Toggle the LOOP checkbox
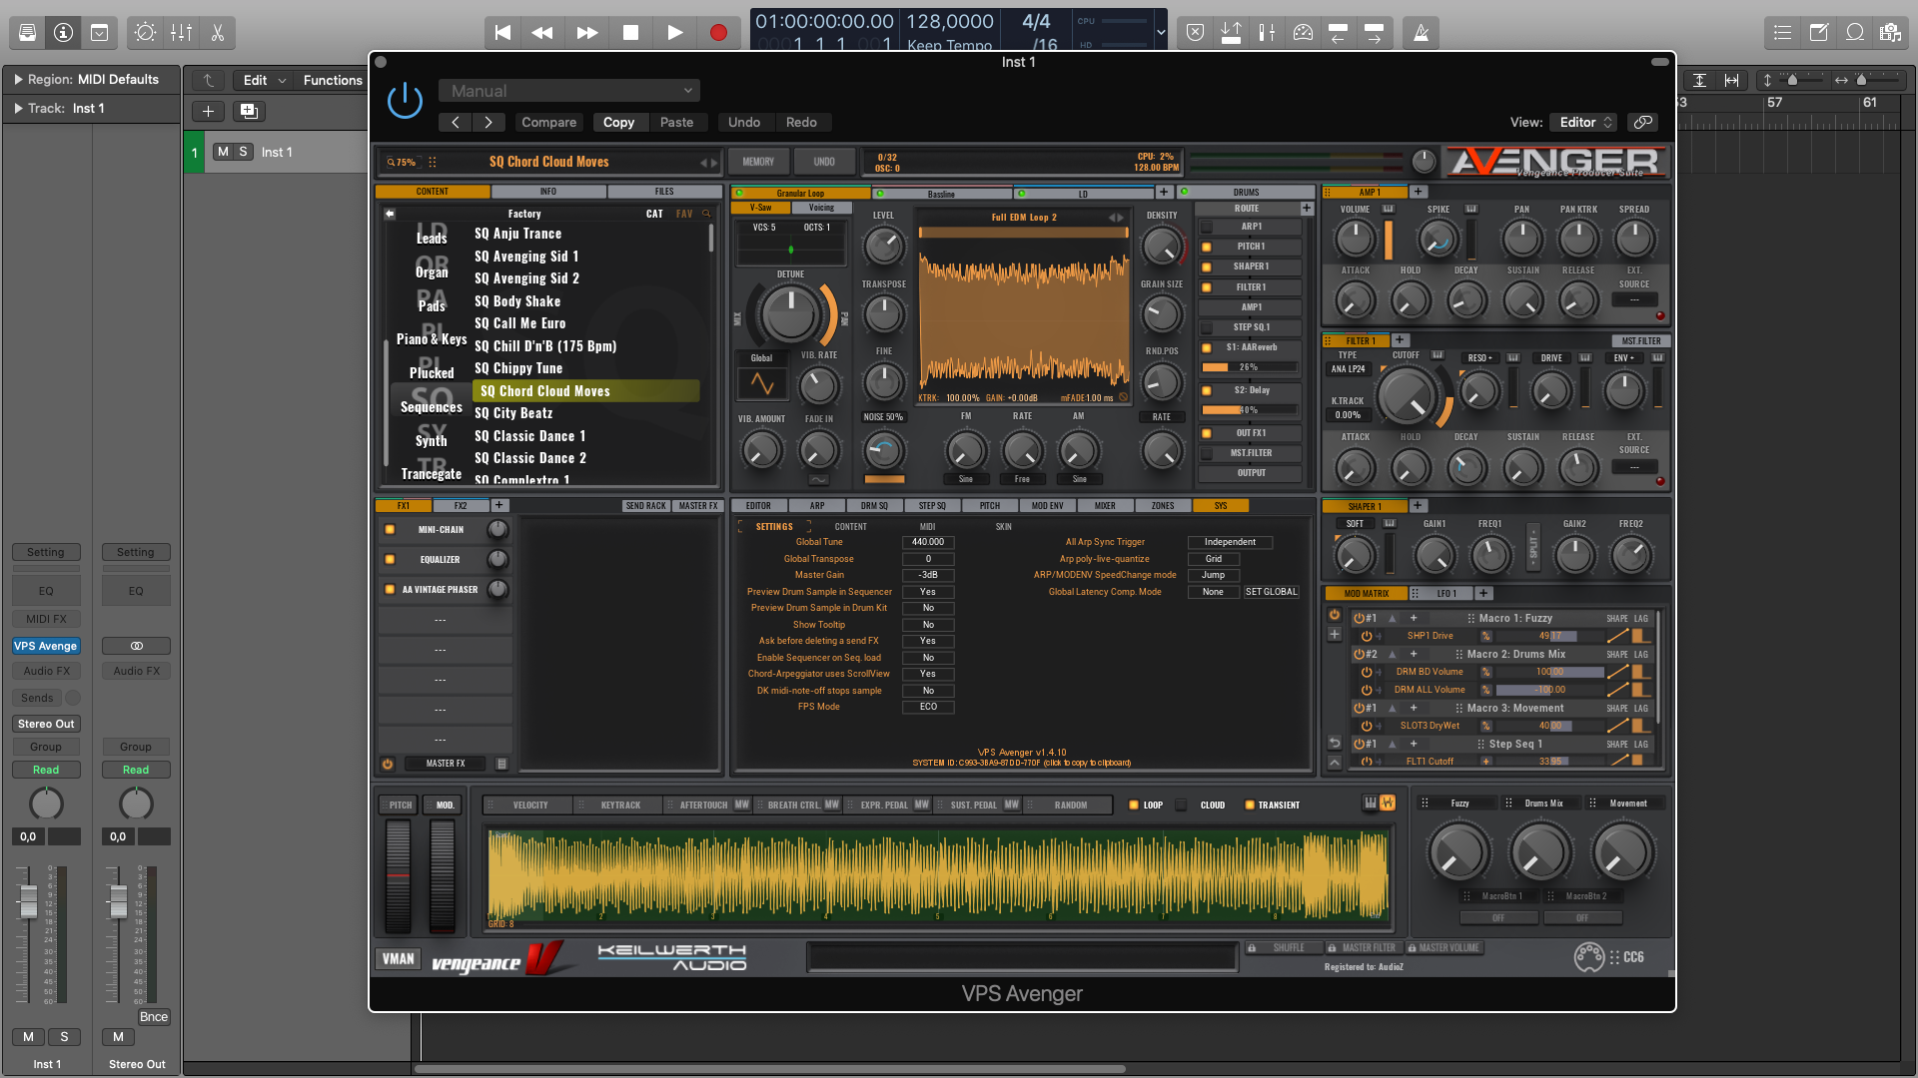Screen dimensions: 1918x1078 point(1134,806)
